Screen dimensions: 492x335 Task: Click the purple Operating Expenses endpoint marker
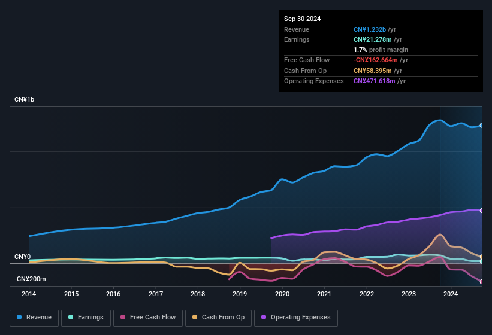(x=482, y=211)
